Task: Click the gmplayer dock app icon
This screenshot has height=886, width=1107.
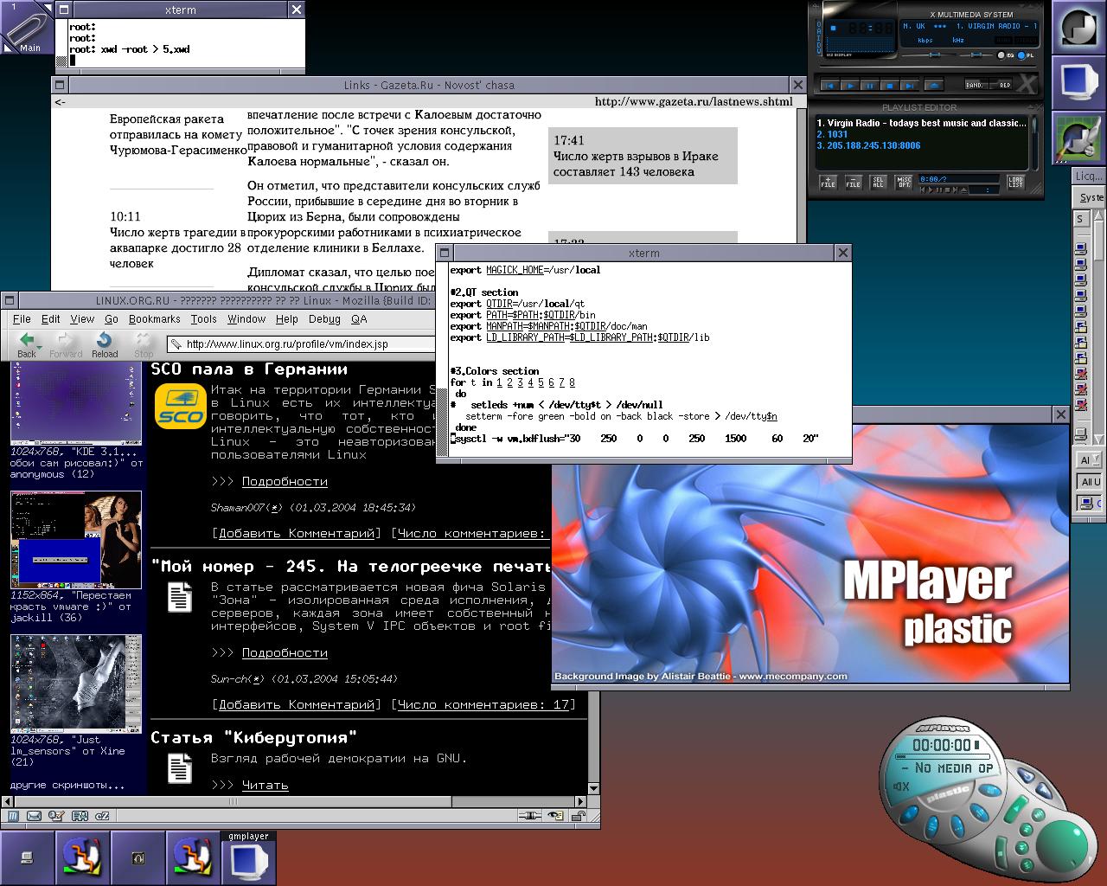Action: [x=248, y=857]
